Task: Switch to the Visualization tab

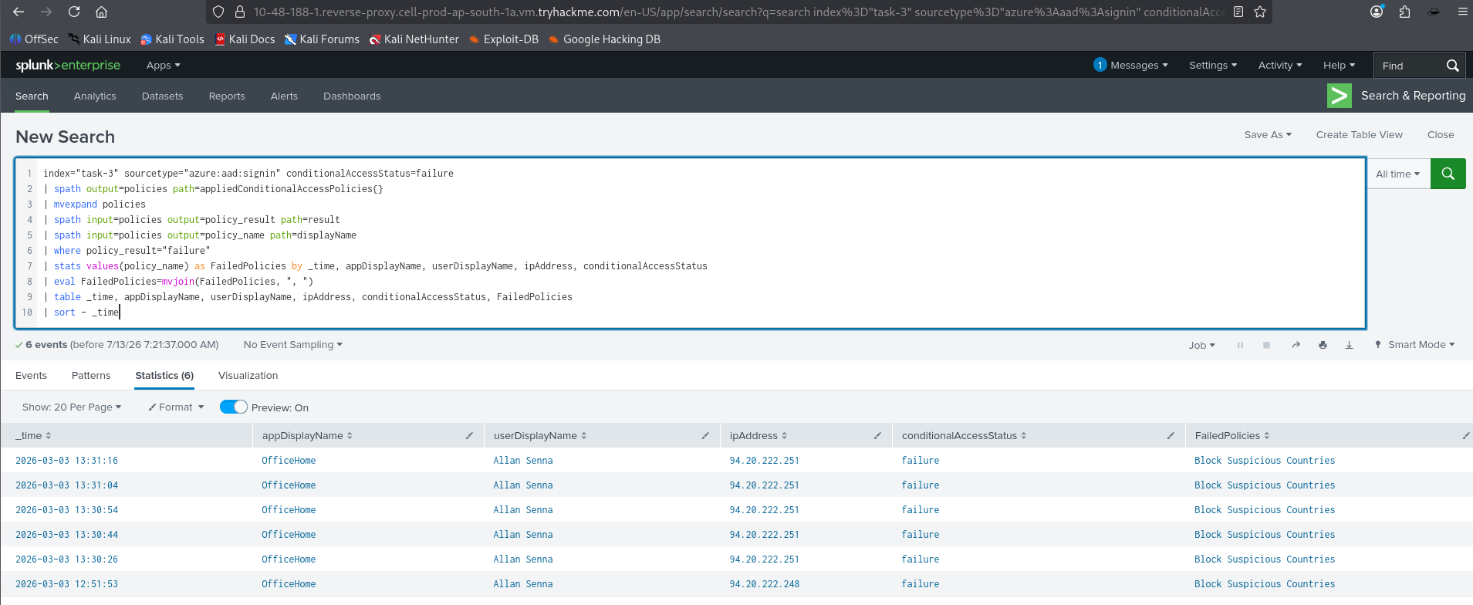Action: click(x=248, y=376)
